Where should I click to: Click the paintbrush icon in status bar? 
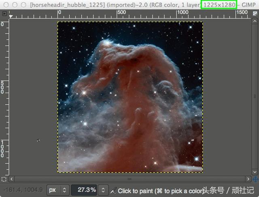tap(113, 191)
